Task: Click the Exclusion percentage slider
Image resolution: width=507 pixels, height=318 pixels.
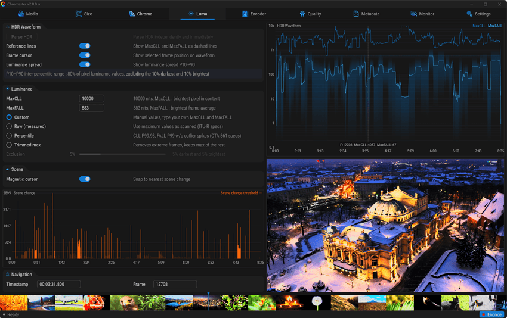Action: tap(122, 154)
